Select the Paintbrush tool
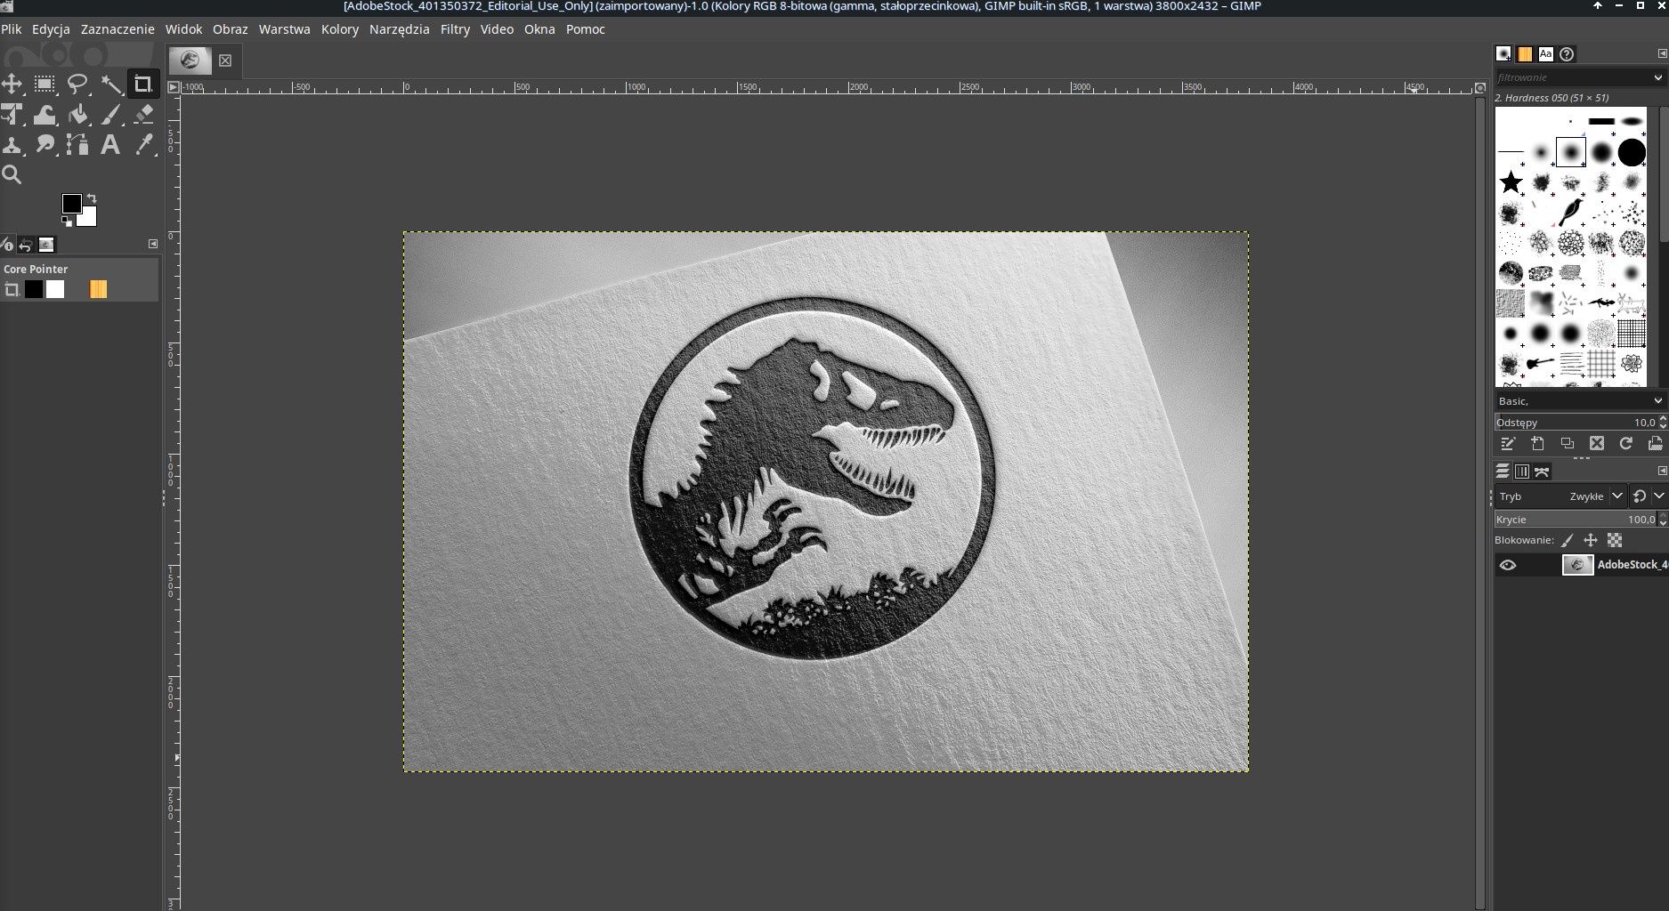1669x911 pixels. click(111, 115)
